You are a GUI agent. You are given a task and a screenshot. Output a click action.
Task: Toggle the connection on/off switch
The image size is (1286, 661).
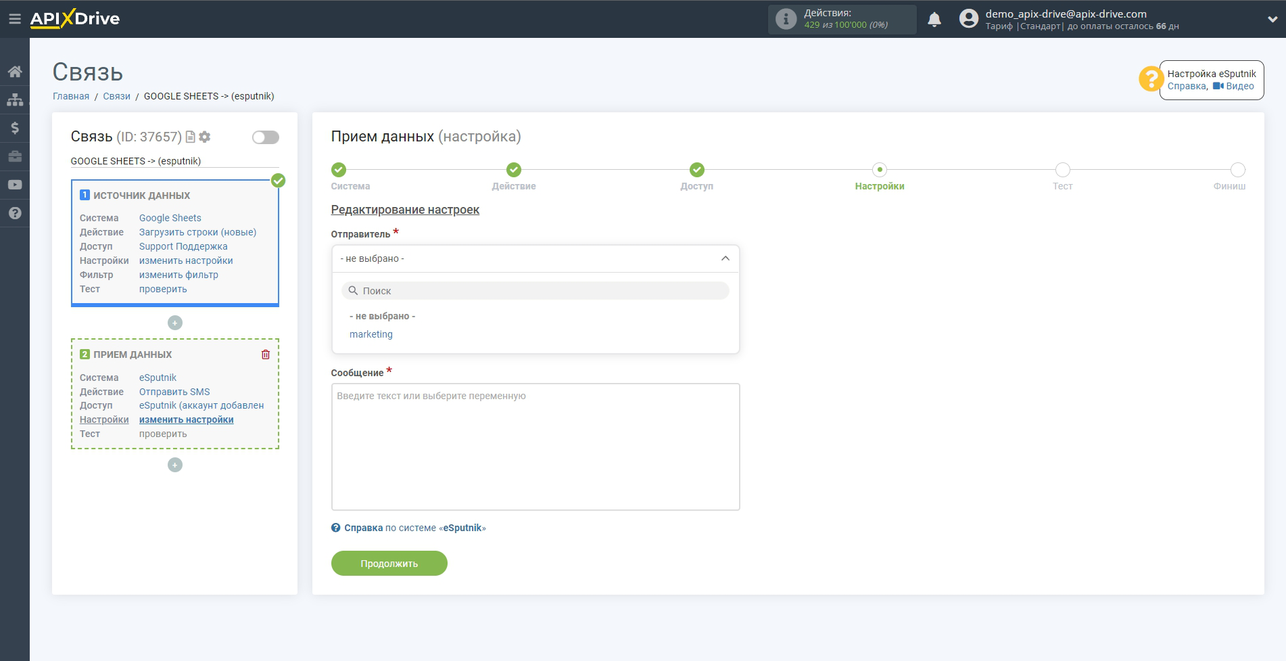(266, 137)
